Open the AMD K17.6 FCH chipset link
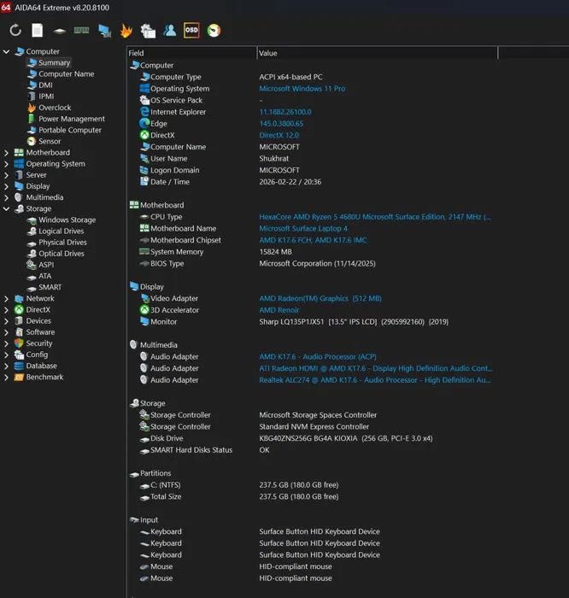The width and height of the screenshot is (569, 598). pos(313,240)
